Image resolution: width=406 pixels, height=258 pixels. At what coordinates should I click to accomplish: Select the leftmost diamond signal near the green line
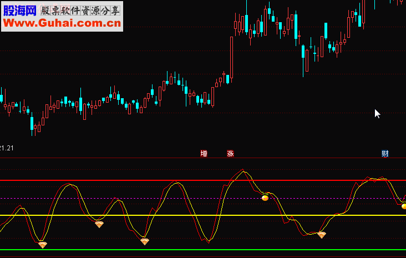(x=43, y=245)
